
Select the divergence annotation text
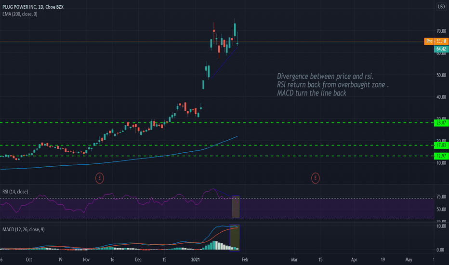pyautogui.click(x=333, y=84)
